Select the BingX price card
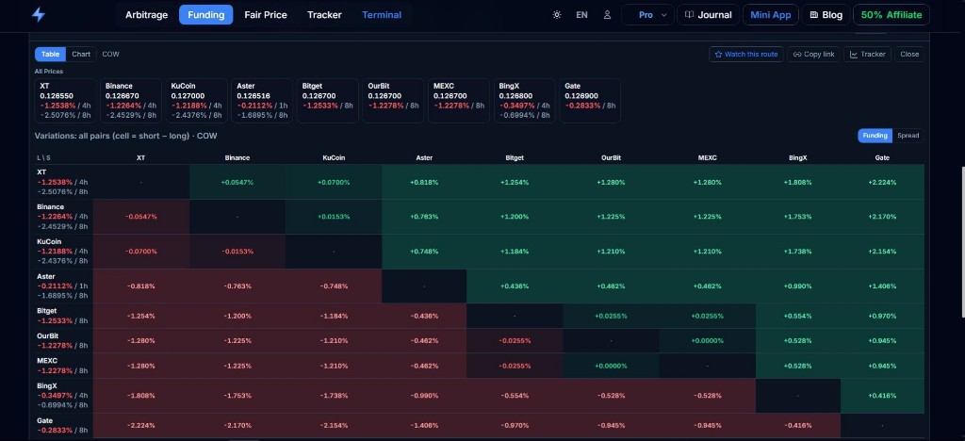 click(x=524, y=100)
